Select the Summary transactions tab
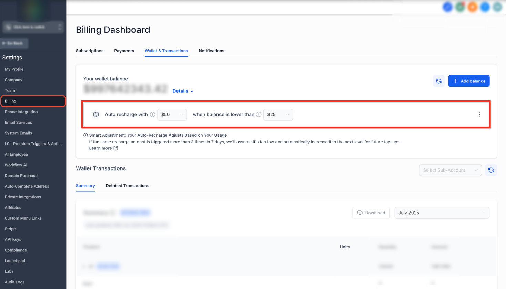 click(x=85, y=186)
